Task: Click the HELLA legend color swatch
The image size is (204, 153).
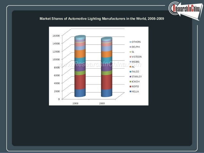Action: click(x=130, y=92)
